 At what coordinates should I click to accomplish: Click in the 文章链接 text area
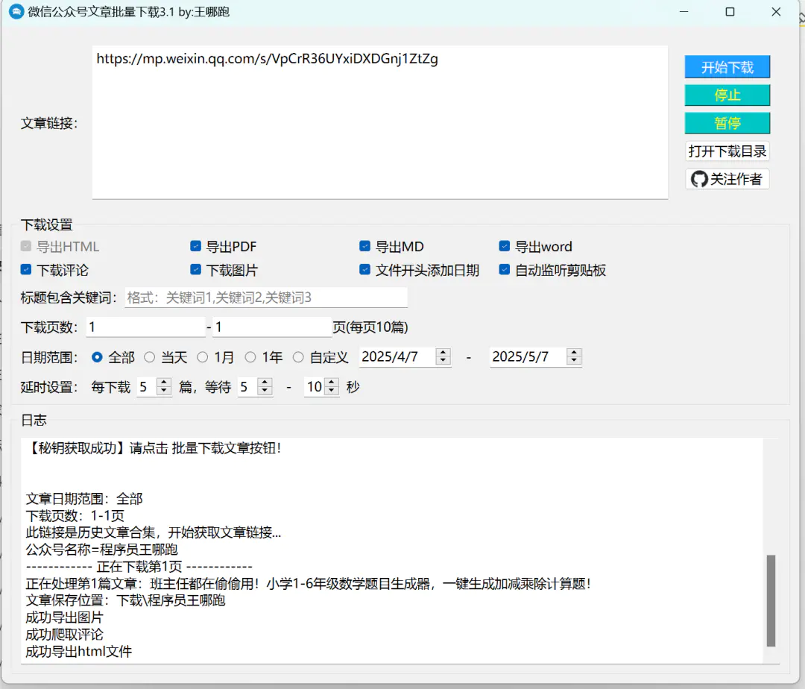[x=380, y=122]
